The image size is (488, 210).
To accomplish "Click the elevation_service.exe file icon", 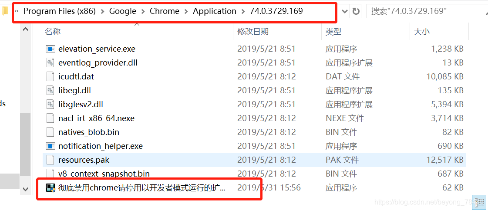I will coord(50,49).
